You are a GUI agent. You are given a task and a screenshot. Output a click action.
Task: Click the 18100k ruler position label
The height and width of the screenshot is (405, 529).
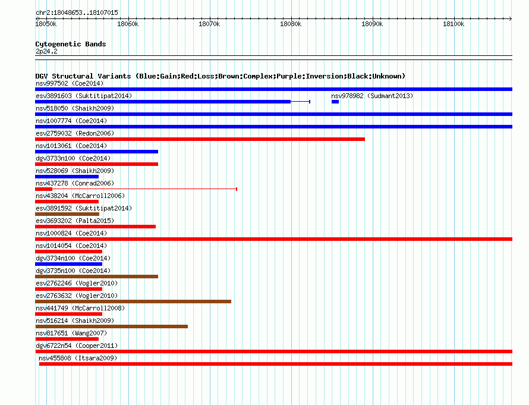click(x=454, y=24)
